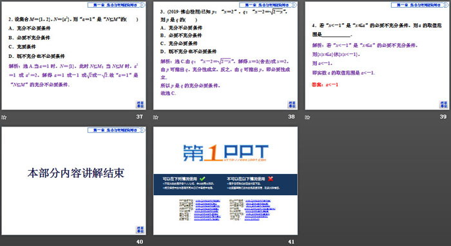451x246 pixels.
Task: Click the animation star icon under slide 37
Action: click(x=4, y=117)
